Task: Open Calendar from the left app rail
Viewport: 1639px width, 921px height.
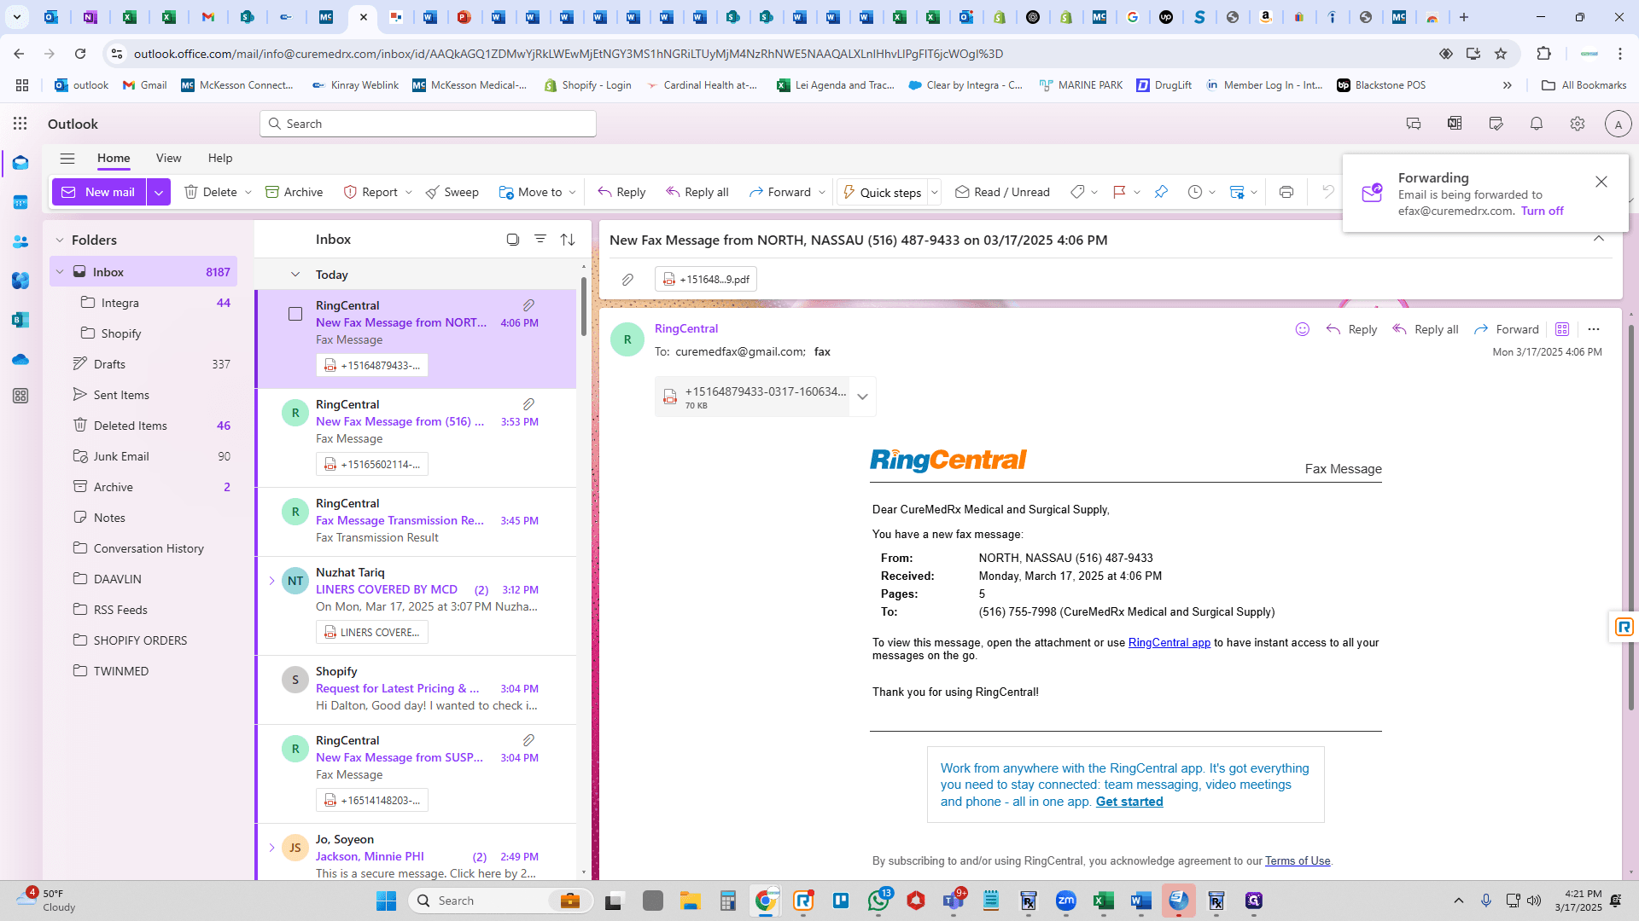Action: tap(20, 202)
